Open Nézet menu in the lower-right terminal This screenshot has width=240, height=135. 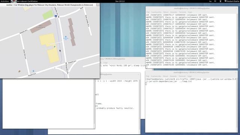tap(165, 76)
